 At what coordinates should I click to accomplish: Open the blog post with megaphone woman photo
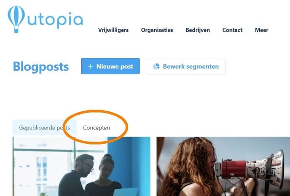coord(223,166)
